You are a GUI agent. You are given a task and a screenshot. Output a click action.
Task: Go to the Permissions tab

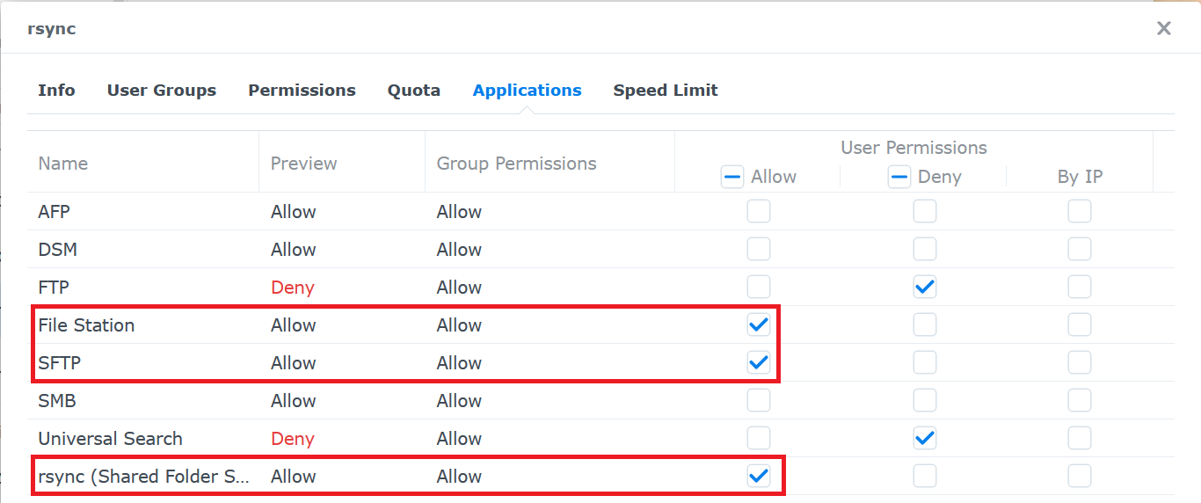[x=302, y=90]
